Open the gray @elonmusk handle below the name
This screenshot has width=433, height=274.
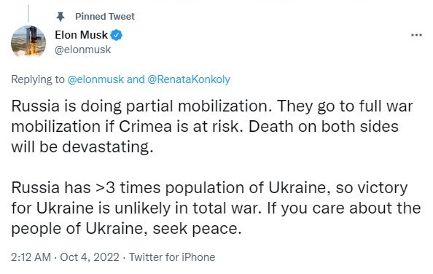pyautogui.click(x=83, y=50)
